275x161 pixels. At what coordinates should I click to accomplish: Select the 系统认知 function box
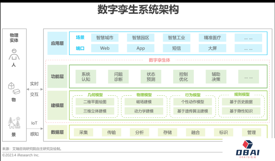point(86,77)
